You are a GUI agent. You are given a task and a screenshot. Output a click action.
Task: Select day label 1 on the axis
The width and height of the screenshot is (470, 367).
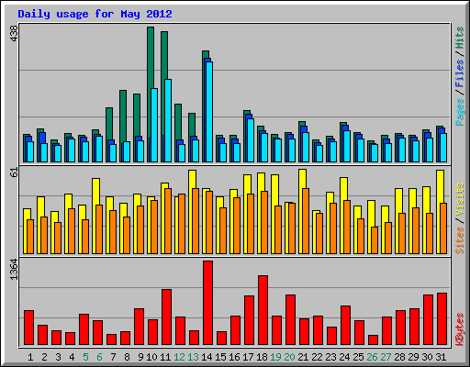pyautogui.click(x=30, y=357)
